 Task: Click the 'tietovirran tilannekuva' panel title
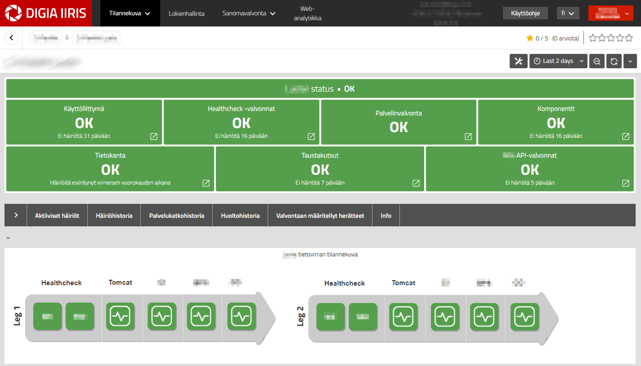[x=327, y=255]
